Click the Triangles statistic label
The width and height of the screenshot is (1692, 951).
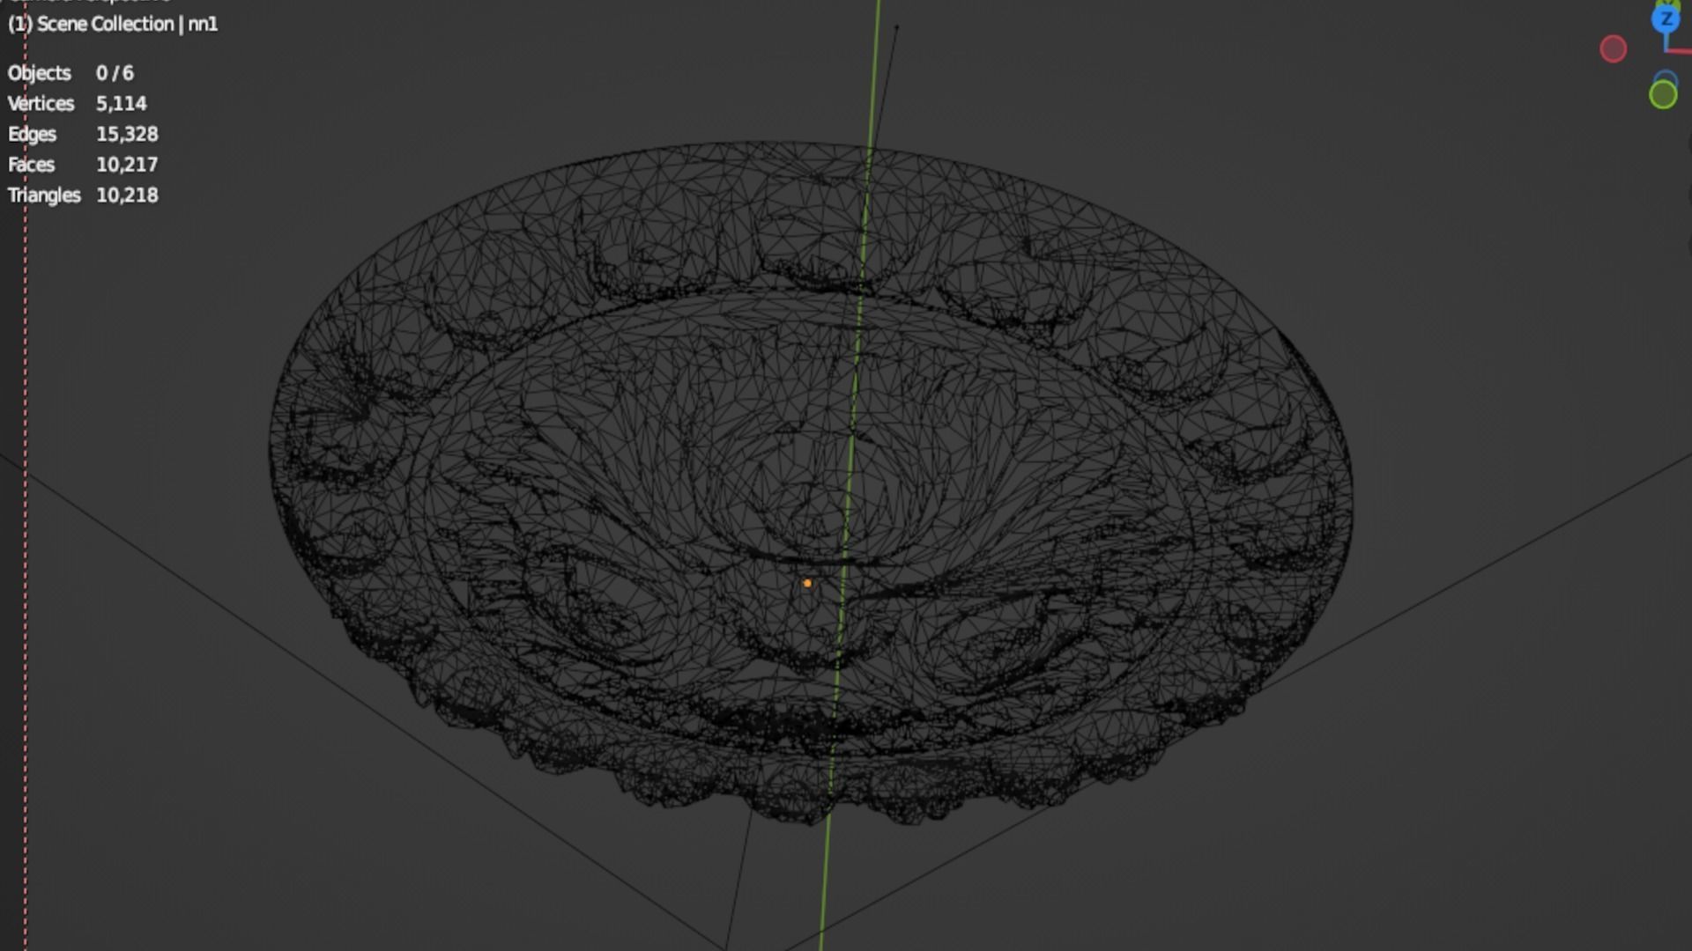point(44,195)
